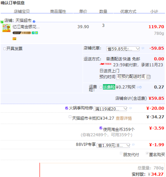Click the 88VIP 专享9.5折 badge
The image size is (166, 177).
tap(22, 33)
